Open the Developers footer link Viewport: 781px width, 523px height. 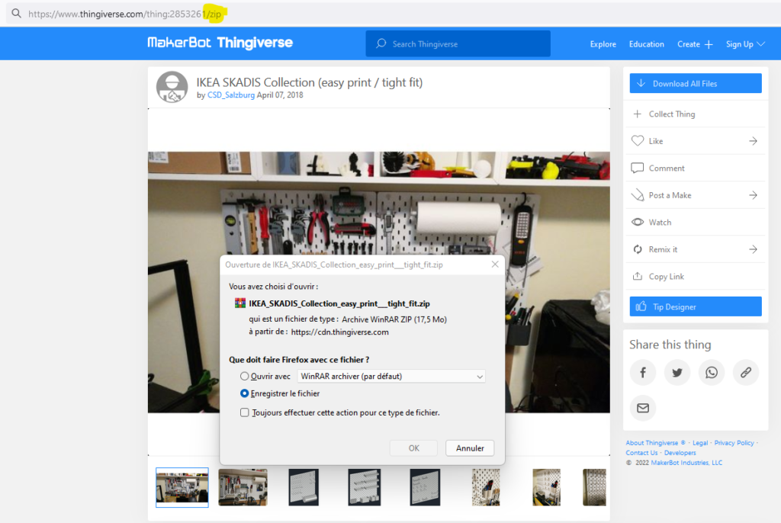(680, 453)
